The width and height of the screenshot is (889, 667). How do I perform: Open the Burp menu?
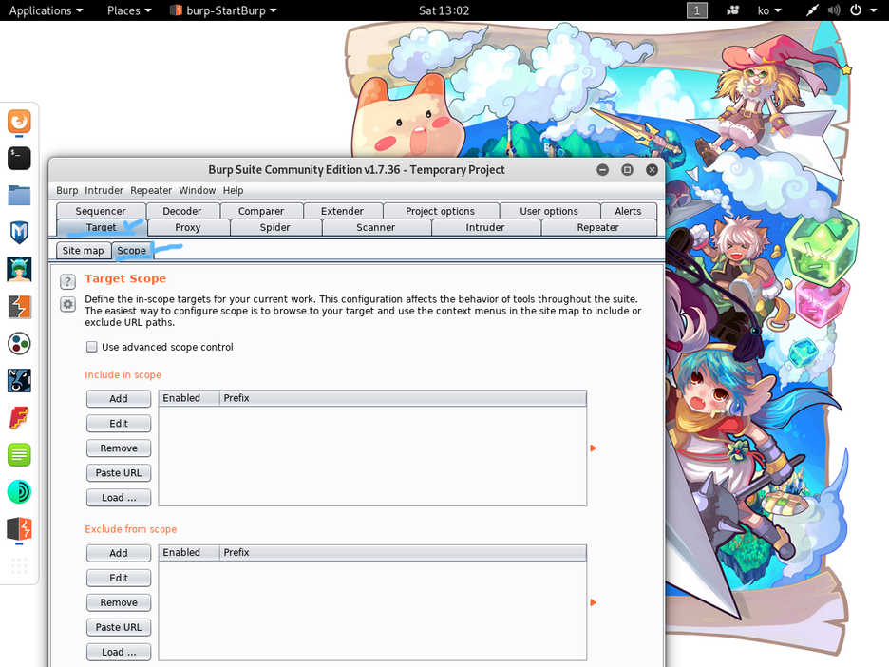coord(66,191)
